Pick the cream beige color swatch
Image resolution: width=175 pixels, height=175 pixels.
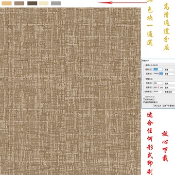[x=43, y=3]
